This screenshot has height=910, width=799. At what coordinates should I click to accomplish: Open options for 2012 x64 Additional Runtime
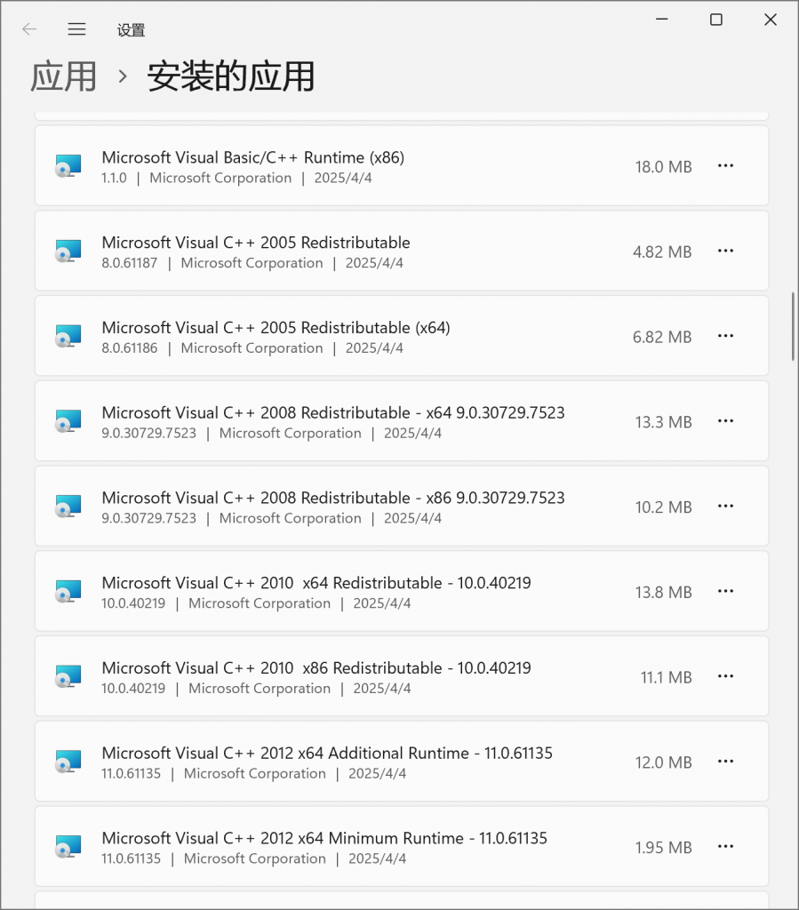725,762
